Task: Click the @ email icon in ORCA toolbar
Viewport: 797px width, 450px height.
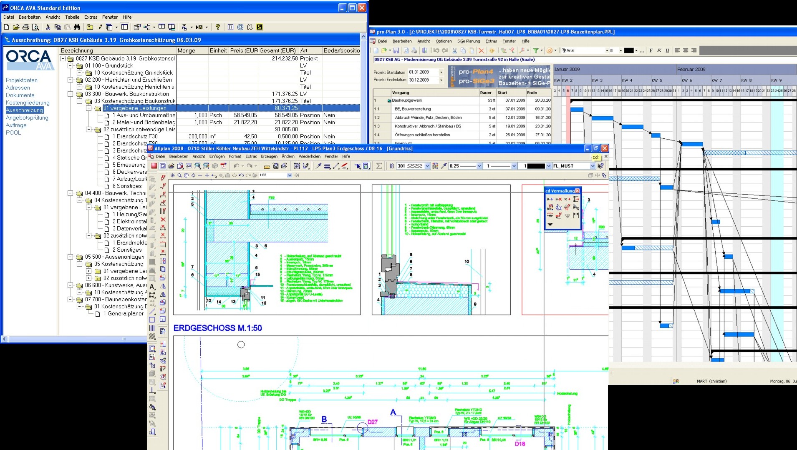Action: point(240,27)
